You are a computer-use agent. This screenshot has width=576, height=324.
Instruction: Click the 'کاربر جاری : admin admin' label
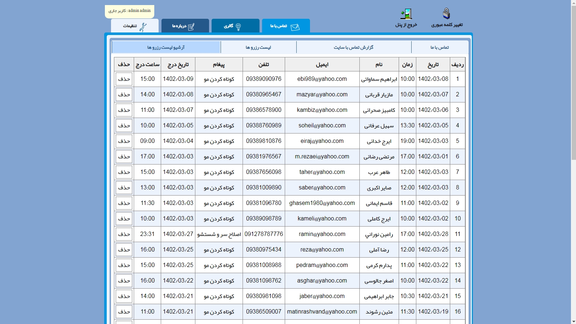(130, 11)
